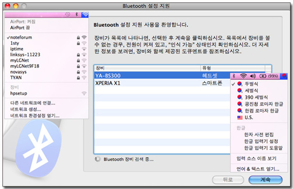Open 한글 입력기 설정 menu item

[x=259, y=141]
